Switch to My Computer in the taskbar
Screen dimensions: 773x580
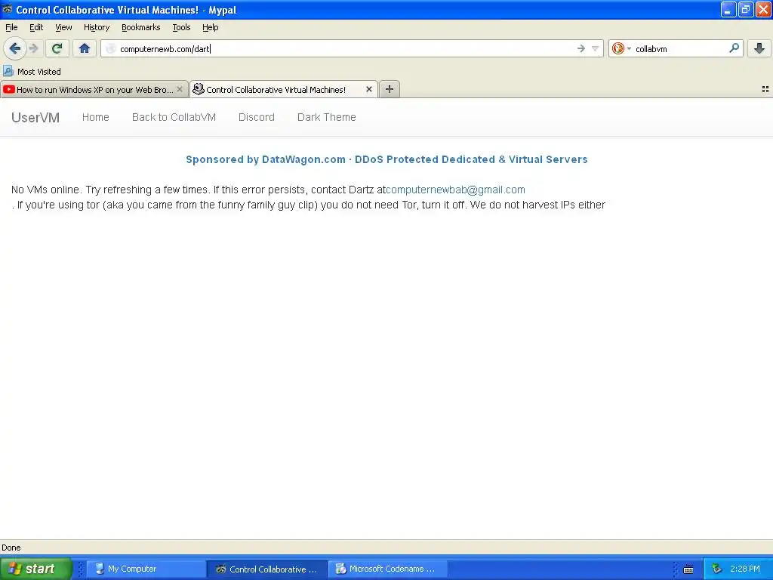(146, 569)
